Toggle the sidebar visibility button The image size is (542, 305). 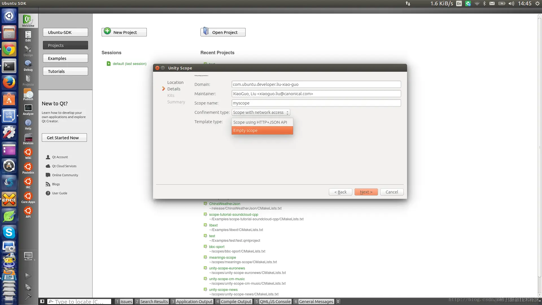tap(42, 301)
